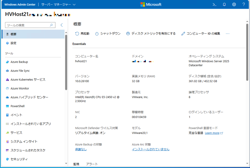Click Microsoft Windows Server 2025 Datacenter text

pyautogui.click(x=209, y=63)
